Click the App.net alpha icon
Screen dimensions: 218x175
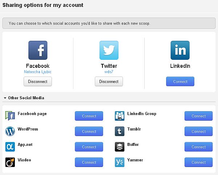pyautogui.click(x=10, y=147)
